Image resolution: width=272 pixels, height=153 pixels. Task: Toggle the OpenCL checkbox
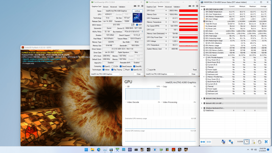click(104, 66)
